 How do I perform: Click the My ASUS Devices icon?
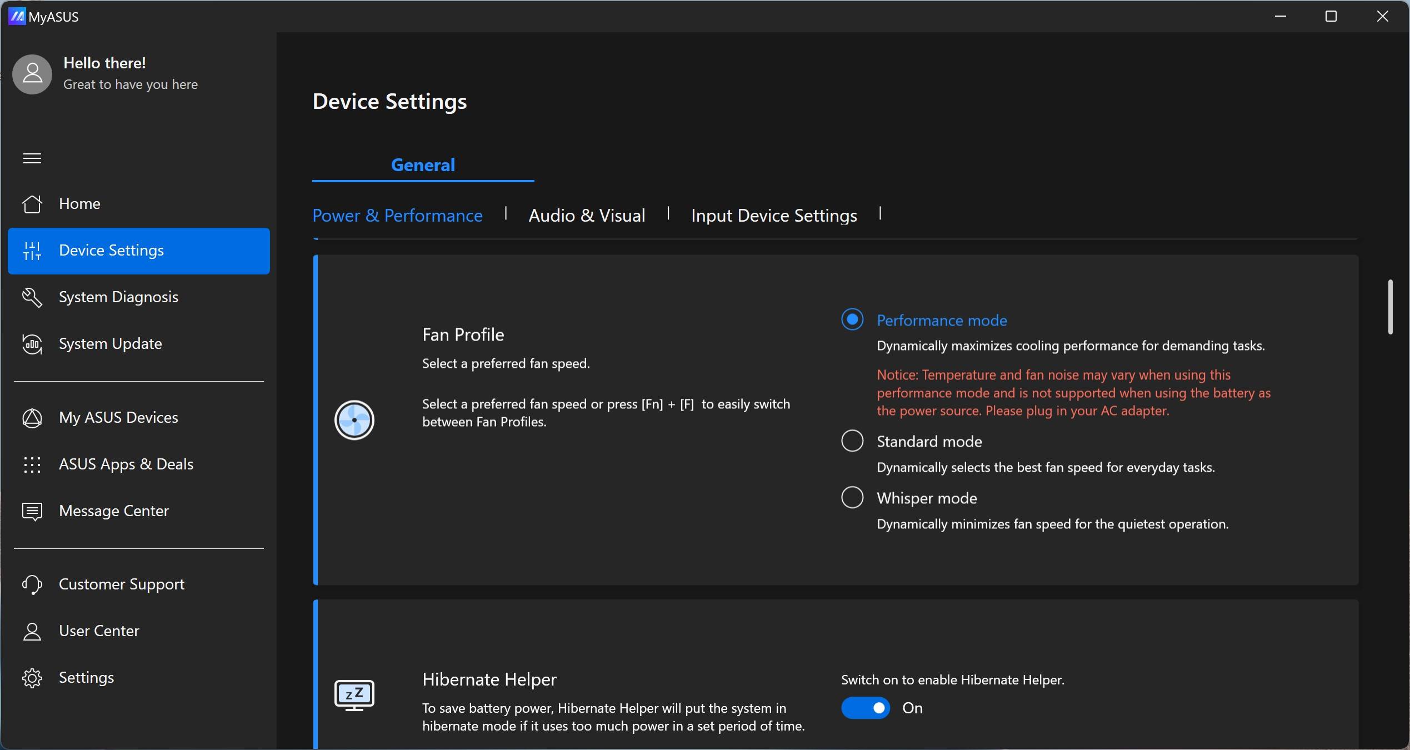click(x=32, y=418)
